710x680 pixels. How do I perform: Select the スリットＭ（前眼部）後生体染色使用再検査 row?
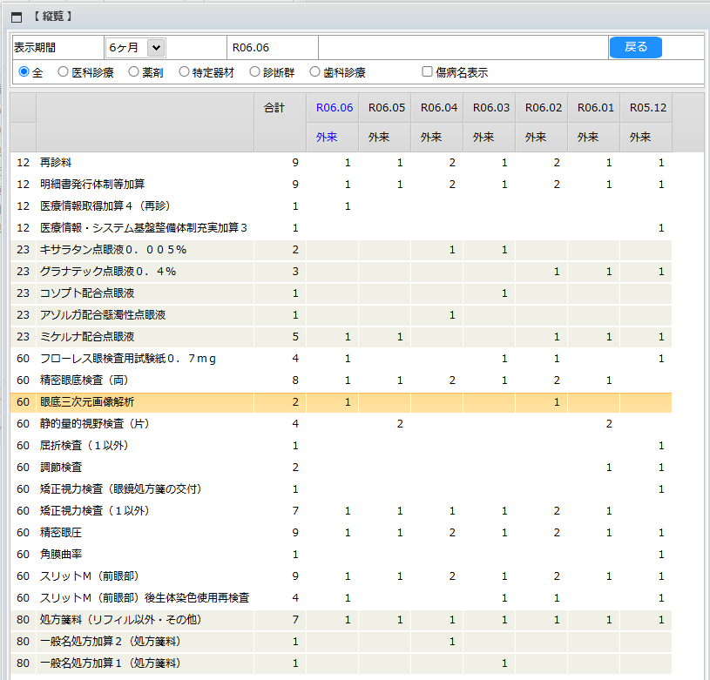point(341,597)
